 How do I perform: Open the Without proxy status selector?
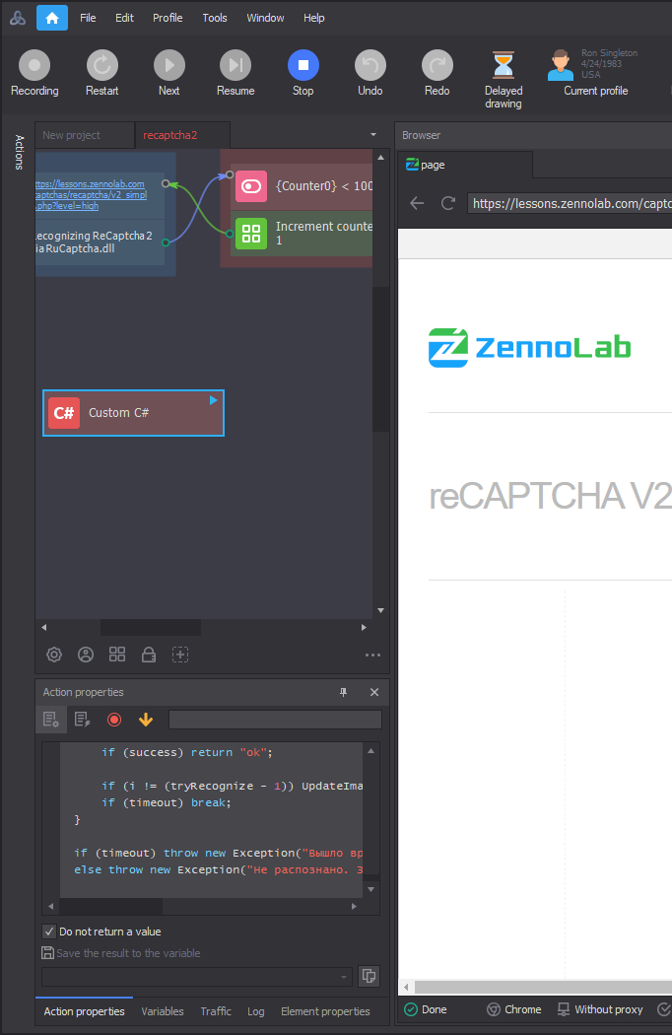pos(600,1009)
